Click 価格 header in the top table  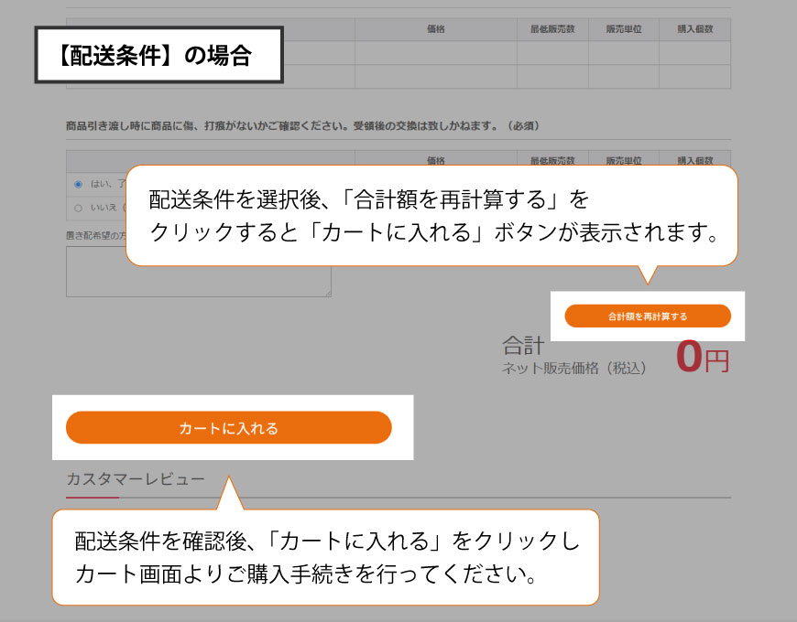coord(435,29)
